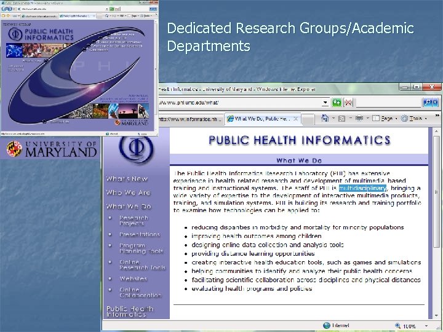Open the dropdown arrow next to Print icon
The image size is (443, 332).
(367, 118)
